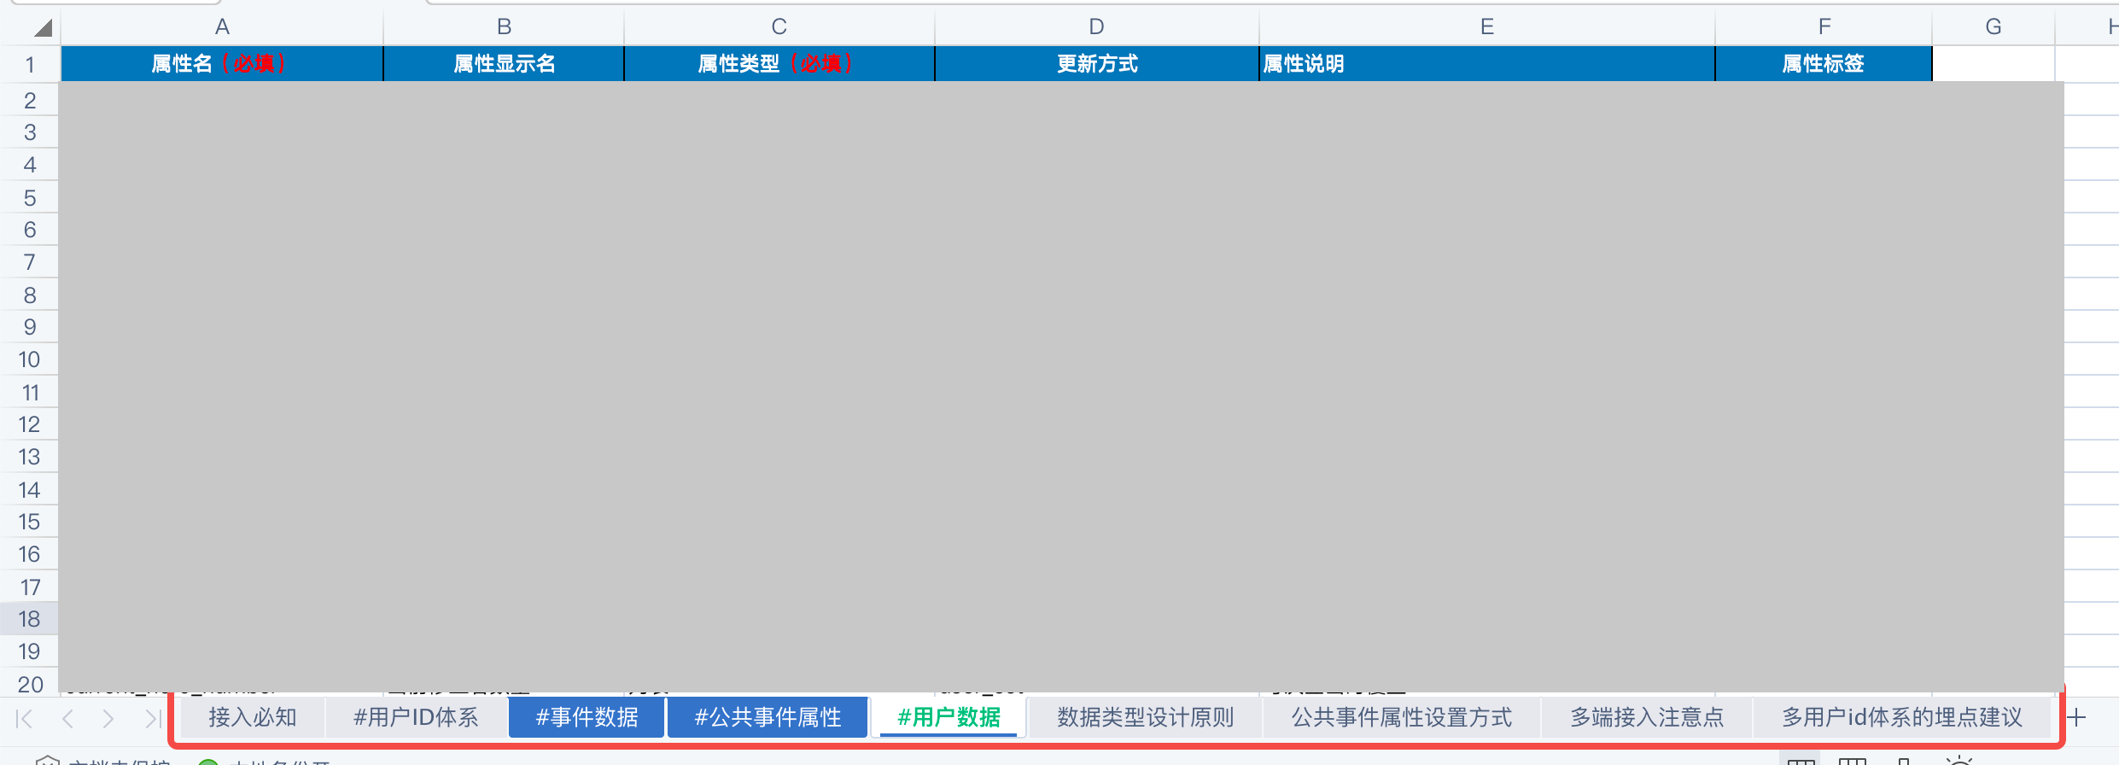This screenshot has height=765, width=2119.
Task: Select column G header
Action: tap(1993, 26)
